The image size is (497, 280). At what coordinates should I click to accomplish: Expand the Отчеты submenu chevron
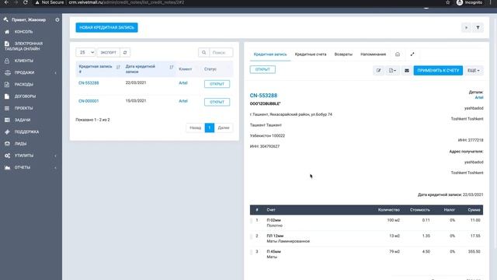(x=56, y=168)
